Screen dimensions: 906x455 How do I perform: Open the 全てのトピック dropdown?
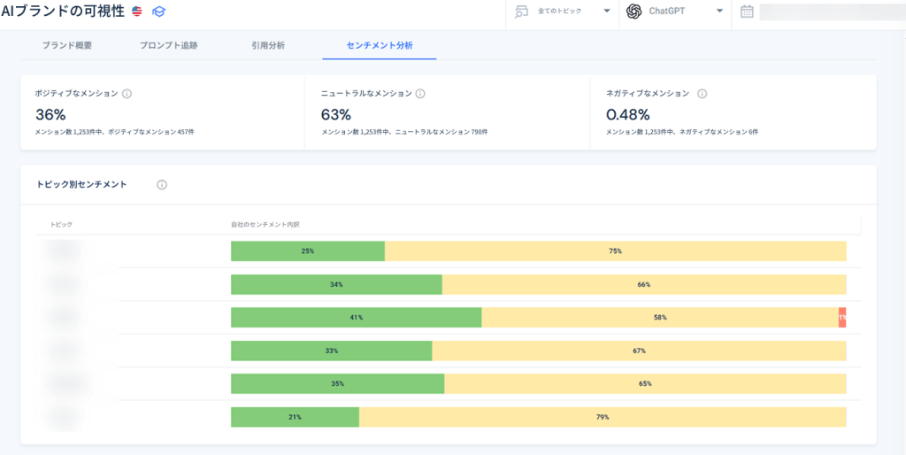pyautogui.click(x=562, y=11)
